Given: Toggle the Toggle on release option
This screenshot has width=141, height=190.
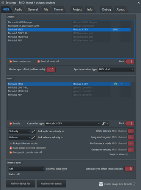Looking at the screenshot, I should click(x=126, y=154).
